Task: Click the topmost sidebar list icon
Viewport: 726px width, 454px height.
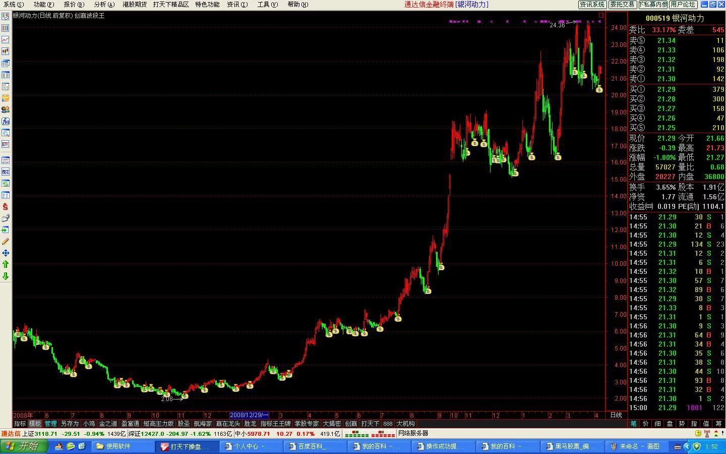Action: point(6,17)
